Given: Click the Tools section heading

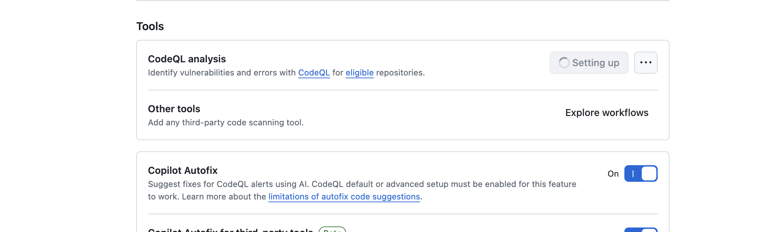Looking at the screenshot, I should pos(150,26).
